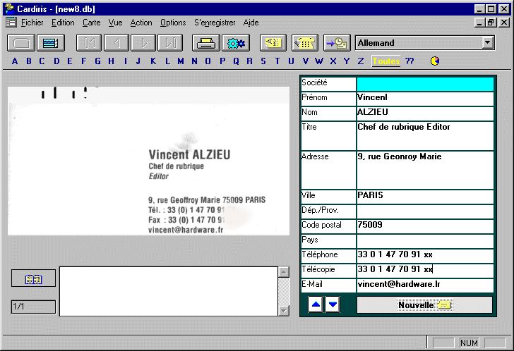This screenshot has width=514, height=351.
Task: Open the Carte menu
Action: click(x=92, y=23)
